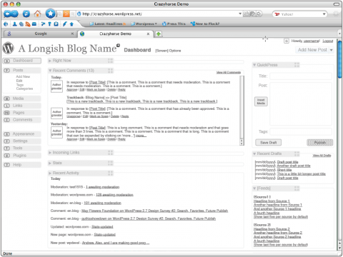Open the View All Comments link
Viewport: 343px width, 257px height.
[x=229, y=72]
